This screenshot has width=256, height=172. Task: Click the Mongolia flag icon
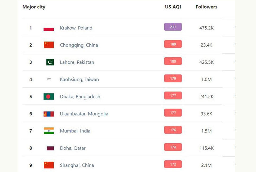pyautogui.click(x=49, y=114)
